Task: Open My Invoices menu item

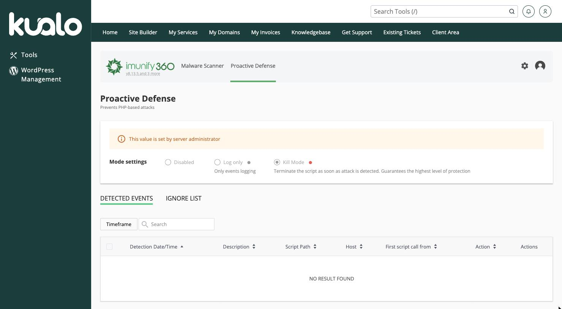Action: click(x=266, y=32)
